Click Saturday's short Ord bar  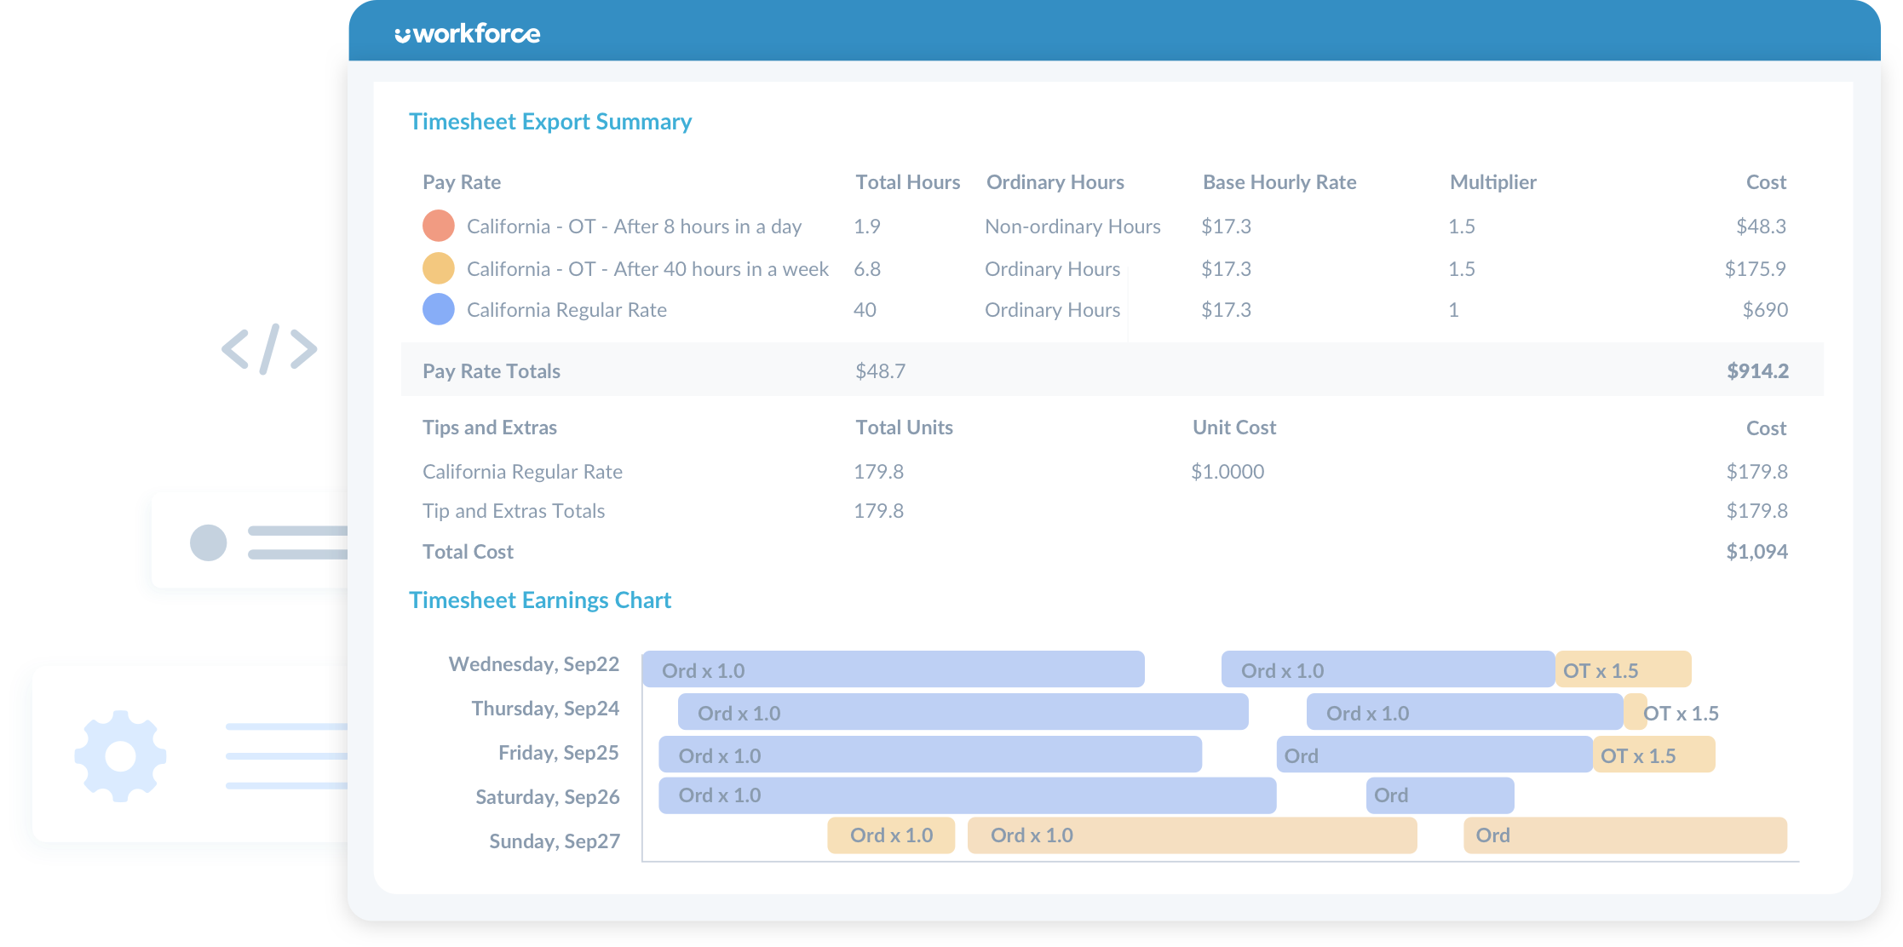point(1440,795)
